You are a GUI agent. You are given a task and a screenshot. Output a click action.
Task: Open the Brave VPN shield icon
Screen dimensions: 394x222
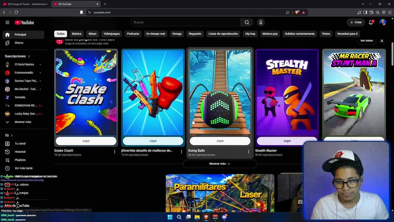coord(384,12)
